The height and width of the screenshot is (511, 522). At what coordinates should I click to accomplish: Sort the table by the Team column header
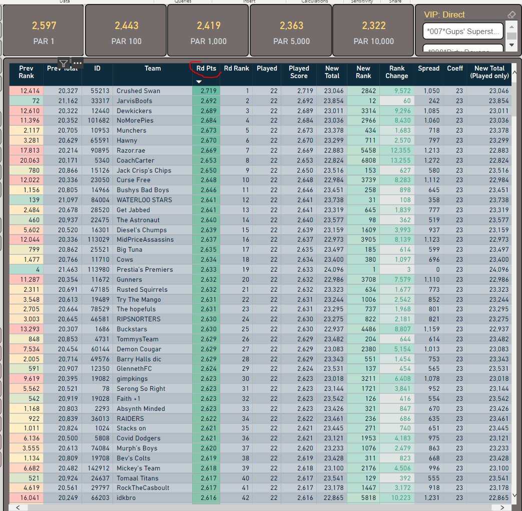tap(153, 69)
